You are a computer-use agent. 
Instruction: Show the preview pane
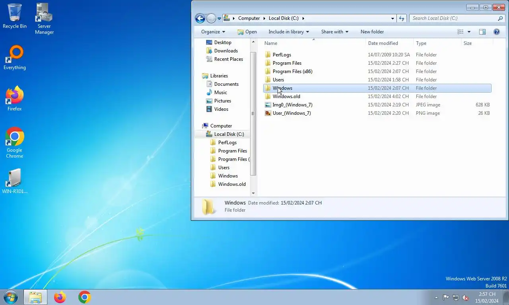coord(482,32)
